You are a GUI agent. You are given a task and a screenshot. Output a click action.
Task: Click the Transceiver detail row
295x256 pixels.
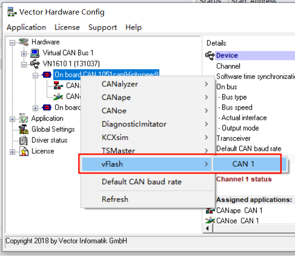(233, 139)
